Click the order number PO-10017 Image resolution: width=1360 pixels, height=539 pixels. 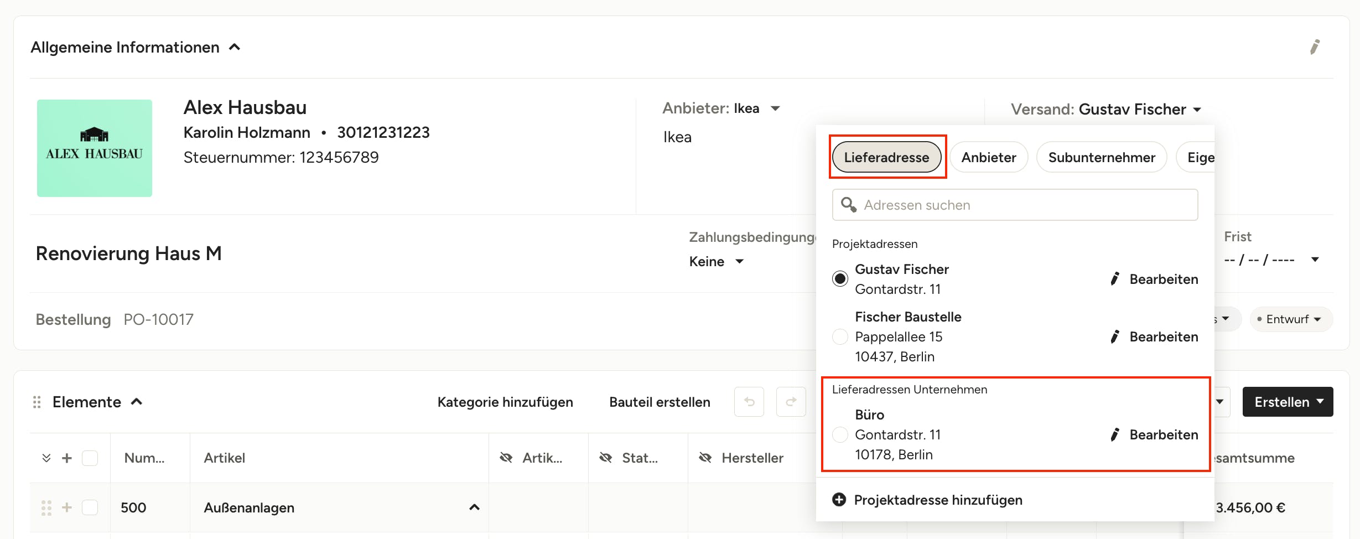pyautogui.click(x=159, y=319)
